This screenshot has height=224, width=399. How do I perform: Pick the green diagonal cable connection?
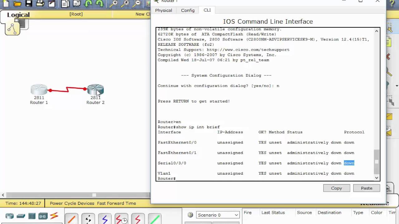(x=154, y=219)
